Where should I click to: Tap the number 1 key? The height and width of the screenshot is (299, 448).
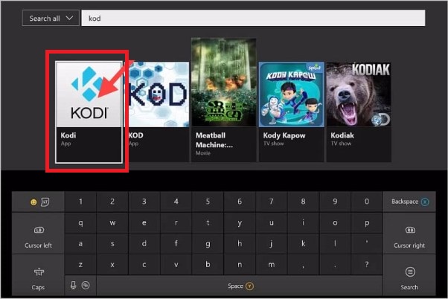click(x=80, y=202)
